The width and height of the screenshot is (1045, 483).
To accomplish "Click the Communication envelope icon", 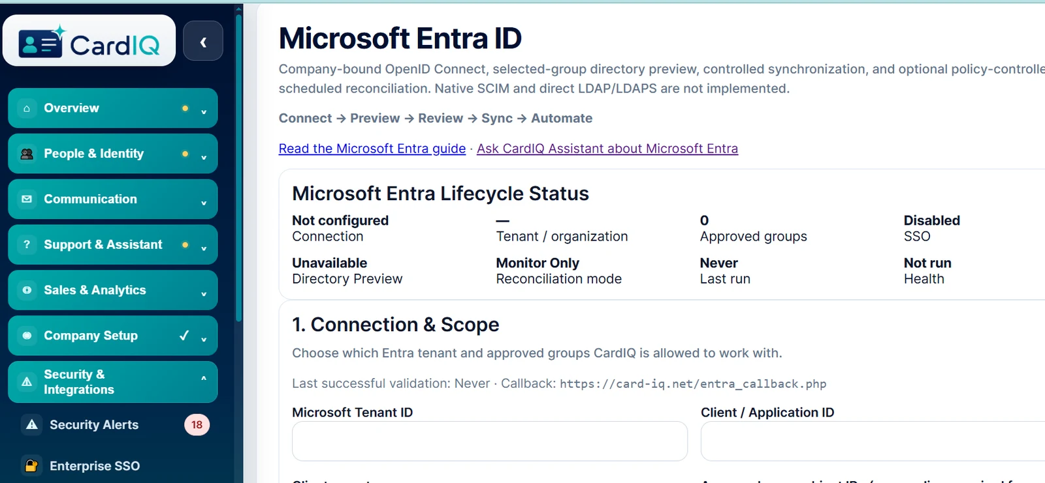I will click(27, 199).
